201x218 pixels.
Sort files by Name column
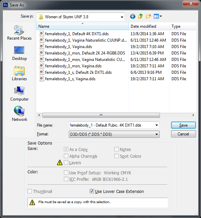pos(83,26)
